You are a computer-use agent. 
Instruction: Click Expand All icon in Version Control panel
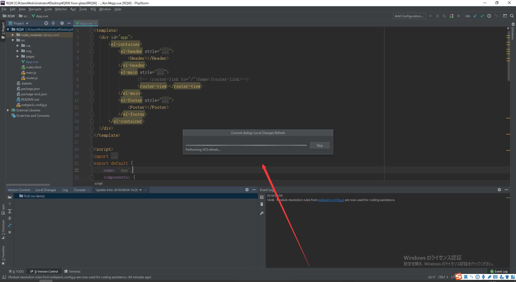click(x=10, y=211)
